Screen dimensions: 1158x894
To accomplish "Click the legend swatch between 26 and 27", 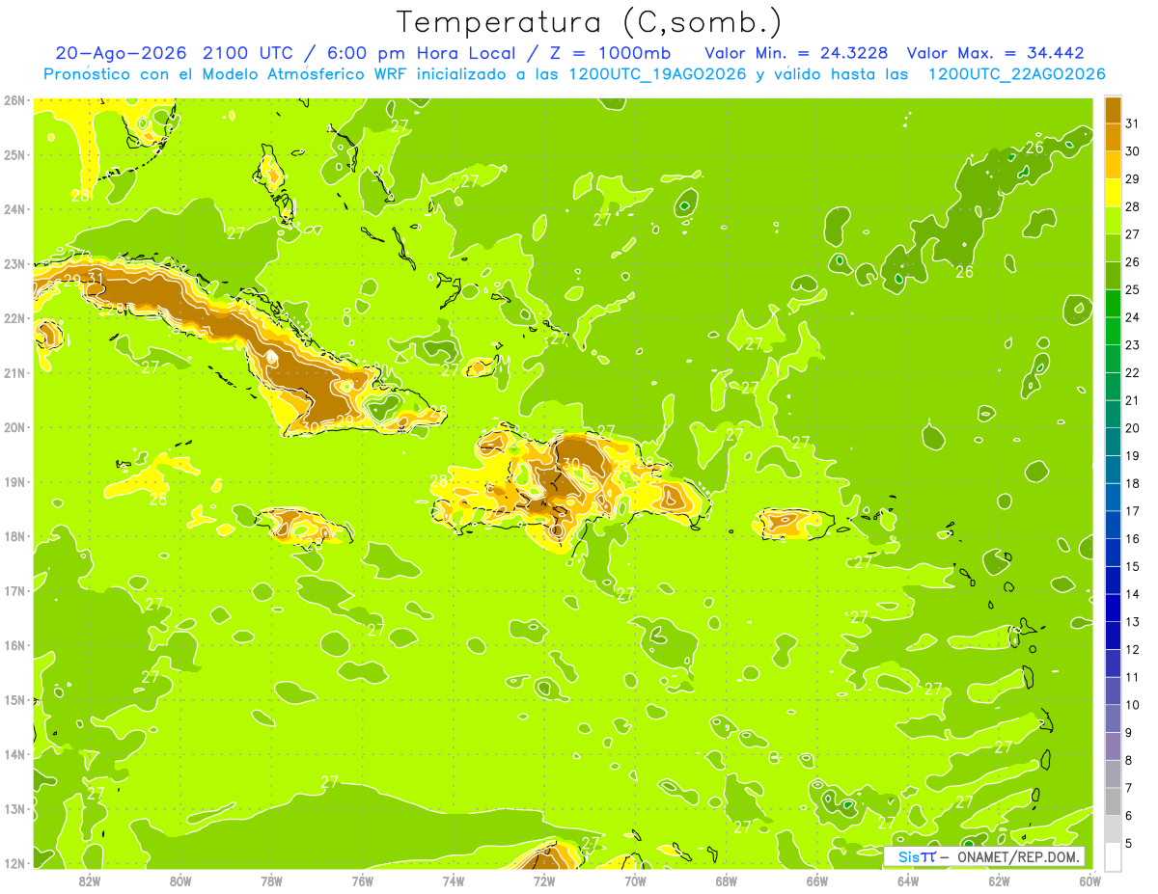I will (x=1113, y=248).
